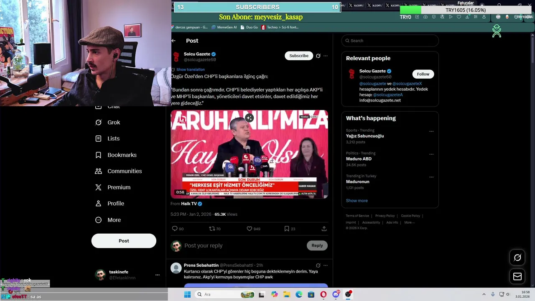Open the more options menu on Solcu Gazete's post
This screenshot has width=535, height=301.
[326, 56]
